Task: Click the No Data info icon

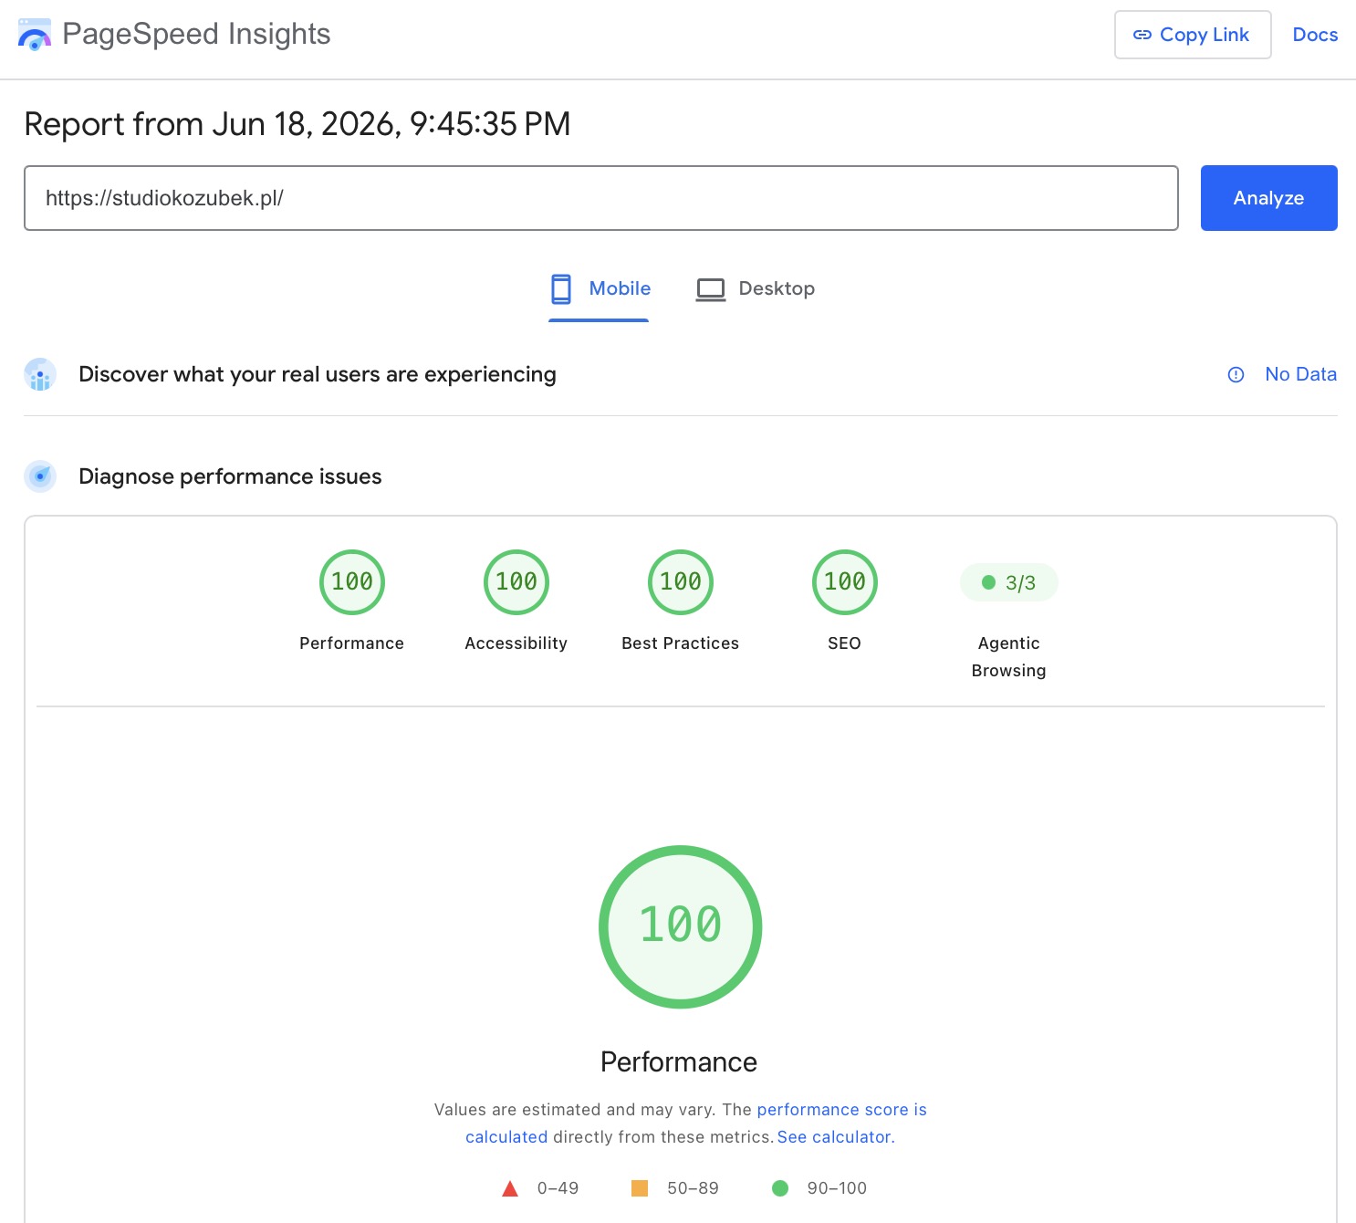Action: coord(1236,374)
